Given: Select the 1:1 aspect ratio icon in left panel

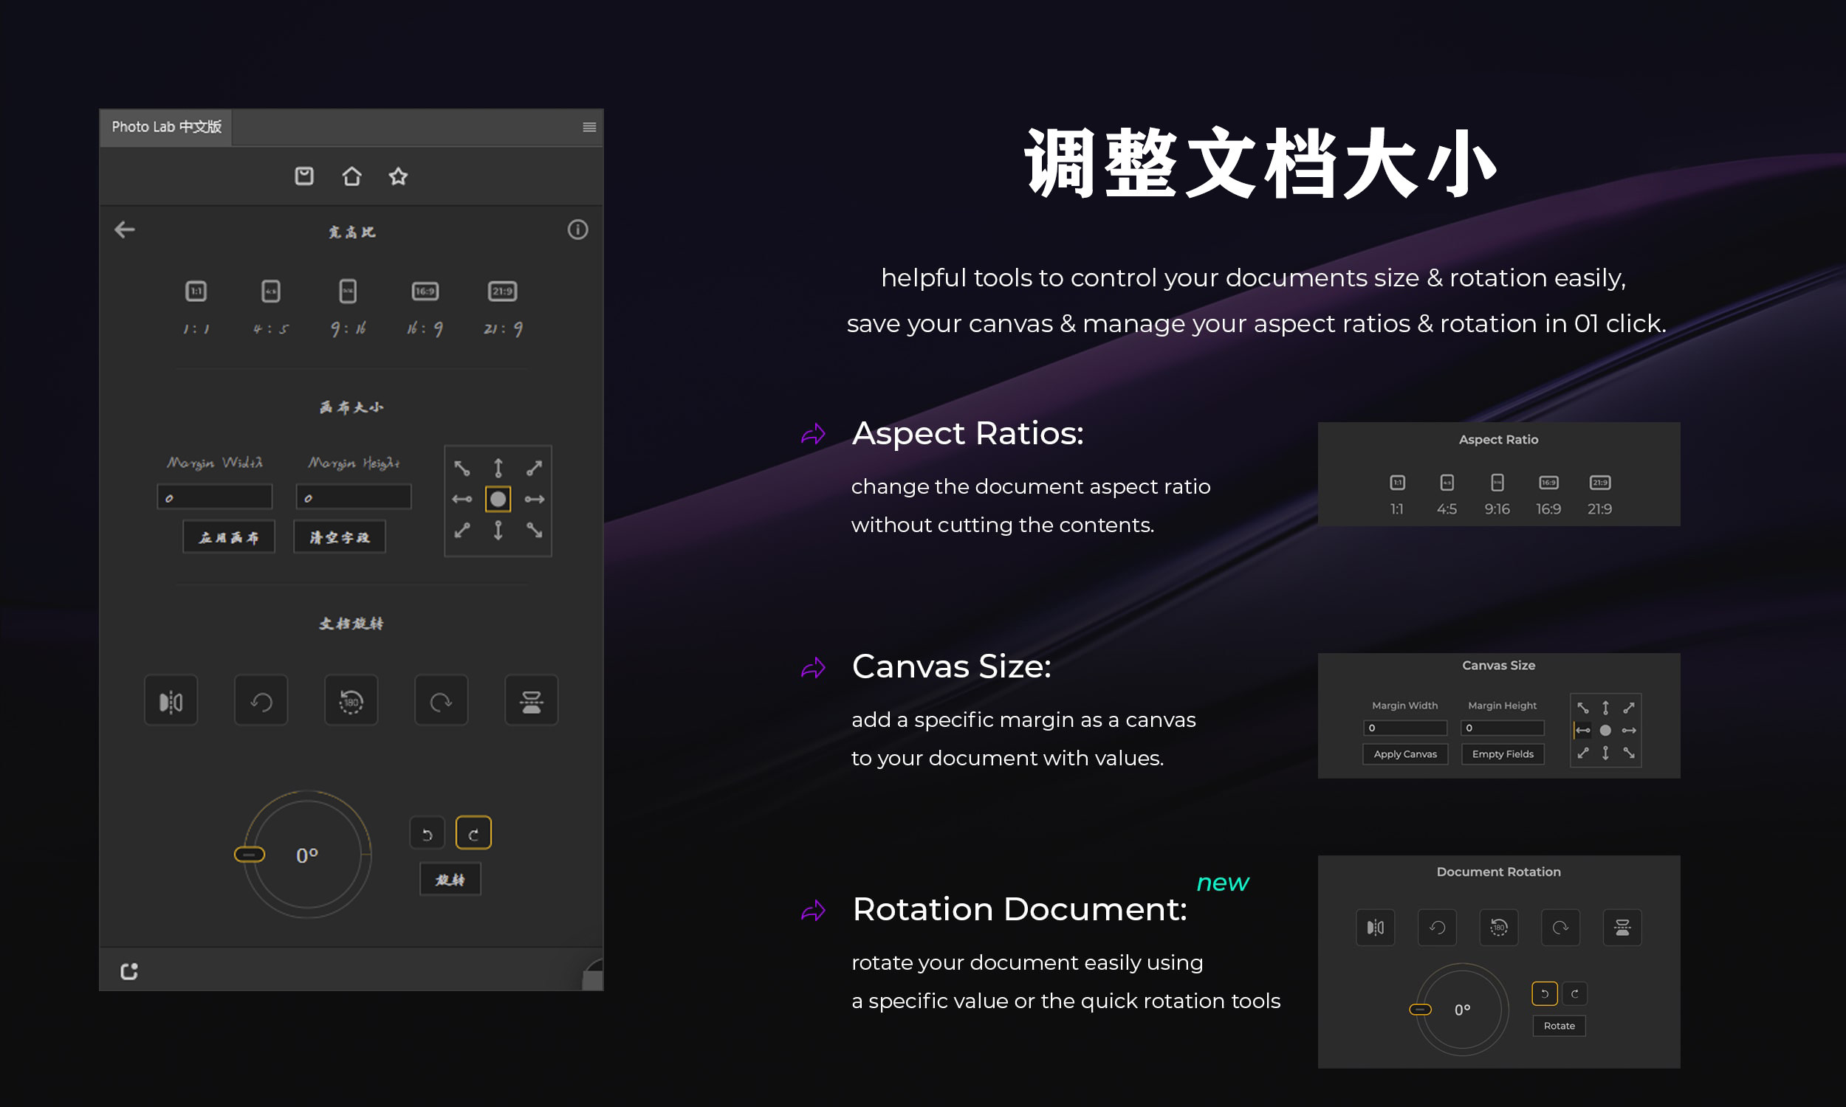Looking at the screenshot, I should pyautogui.click(x=196, y=291).
